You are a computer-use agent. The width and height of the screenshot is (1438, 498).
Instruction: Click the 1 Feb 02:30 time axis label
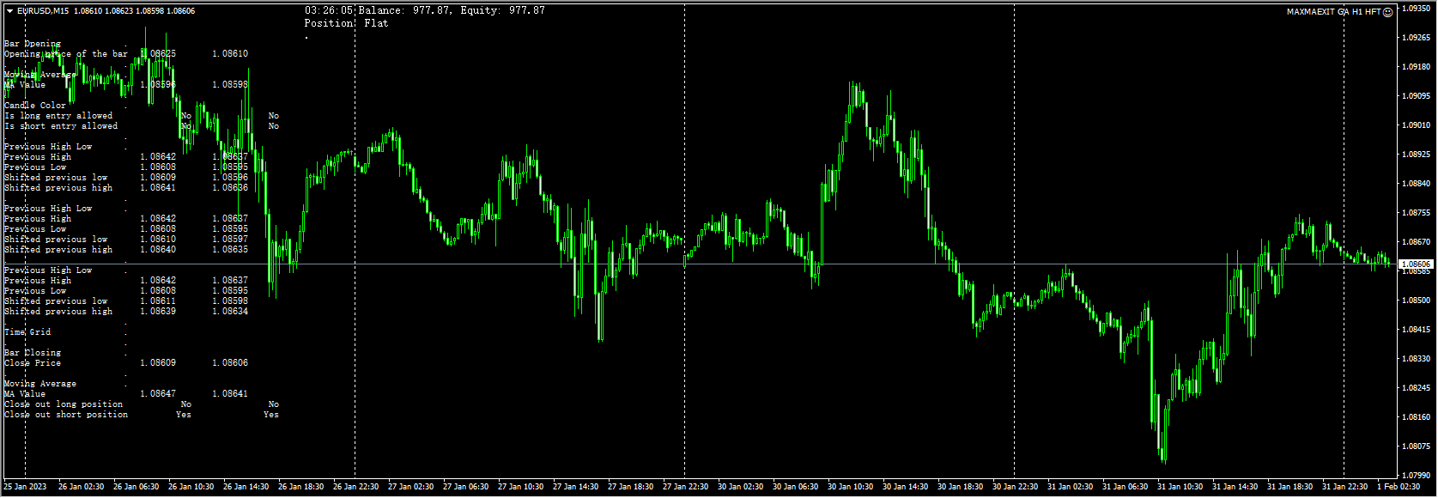(1399, 487)
